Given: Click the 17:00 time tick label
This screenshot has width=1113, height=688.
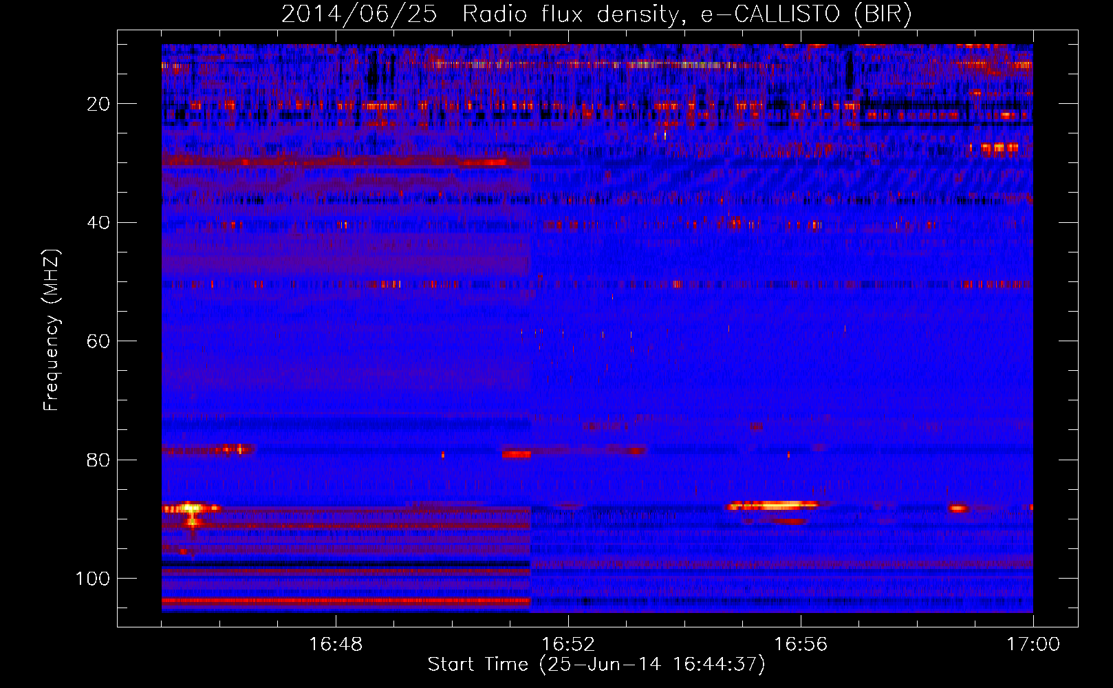Looking at the screenshot, I should click(x=1033, y=645).
